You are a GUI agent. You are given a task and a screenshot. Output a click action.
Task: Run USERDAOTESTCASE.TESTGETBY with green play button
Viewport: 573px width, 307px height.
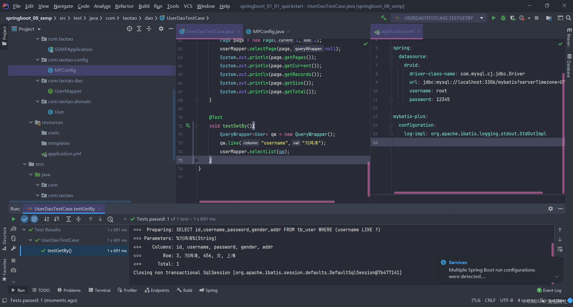point(494,18)
